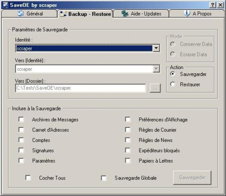Check the Carnet d'Adresses option
Image resolution: width=226 pixels, height=196 pixels.
[x=21, y=130]
